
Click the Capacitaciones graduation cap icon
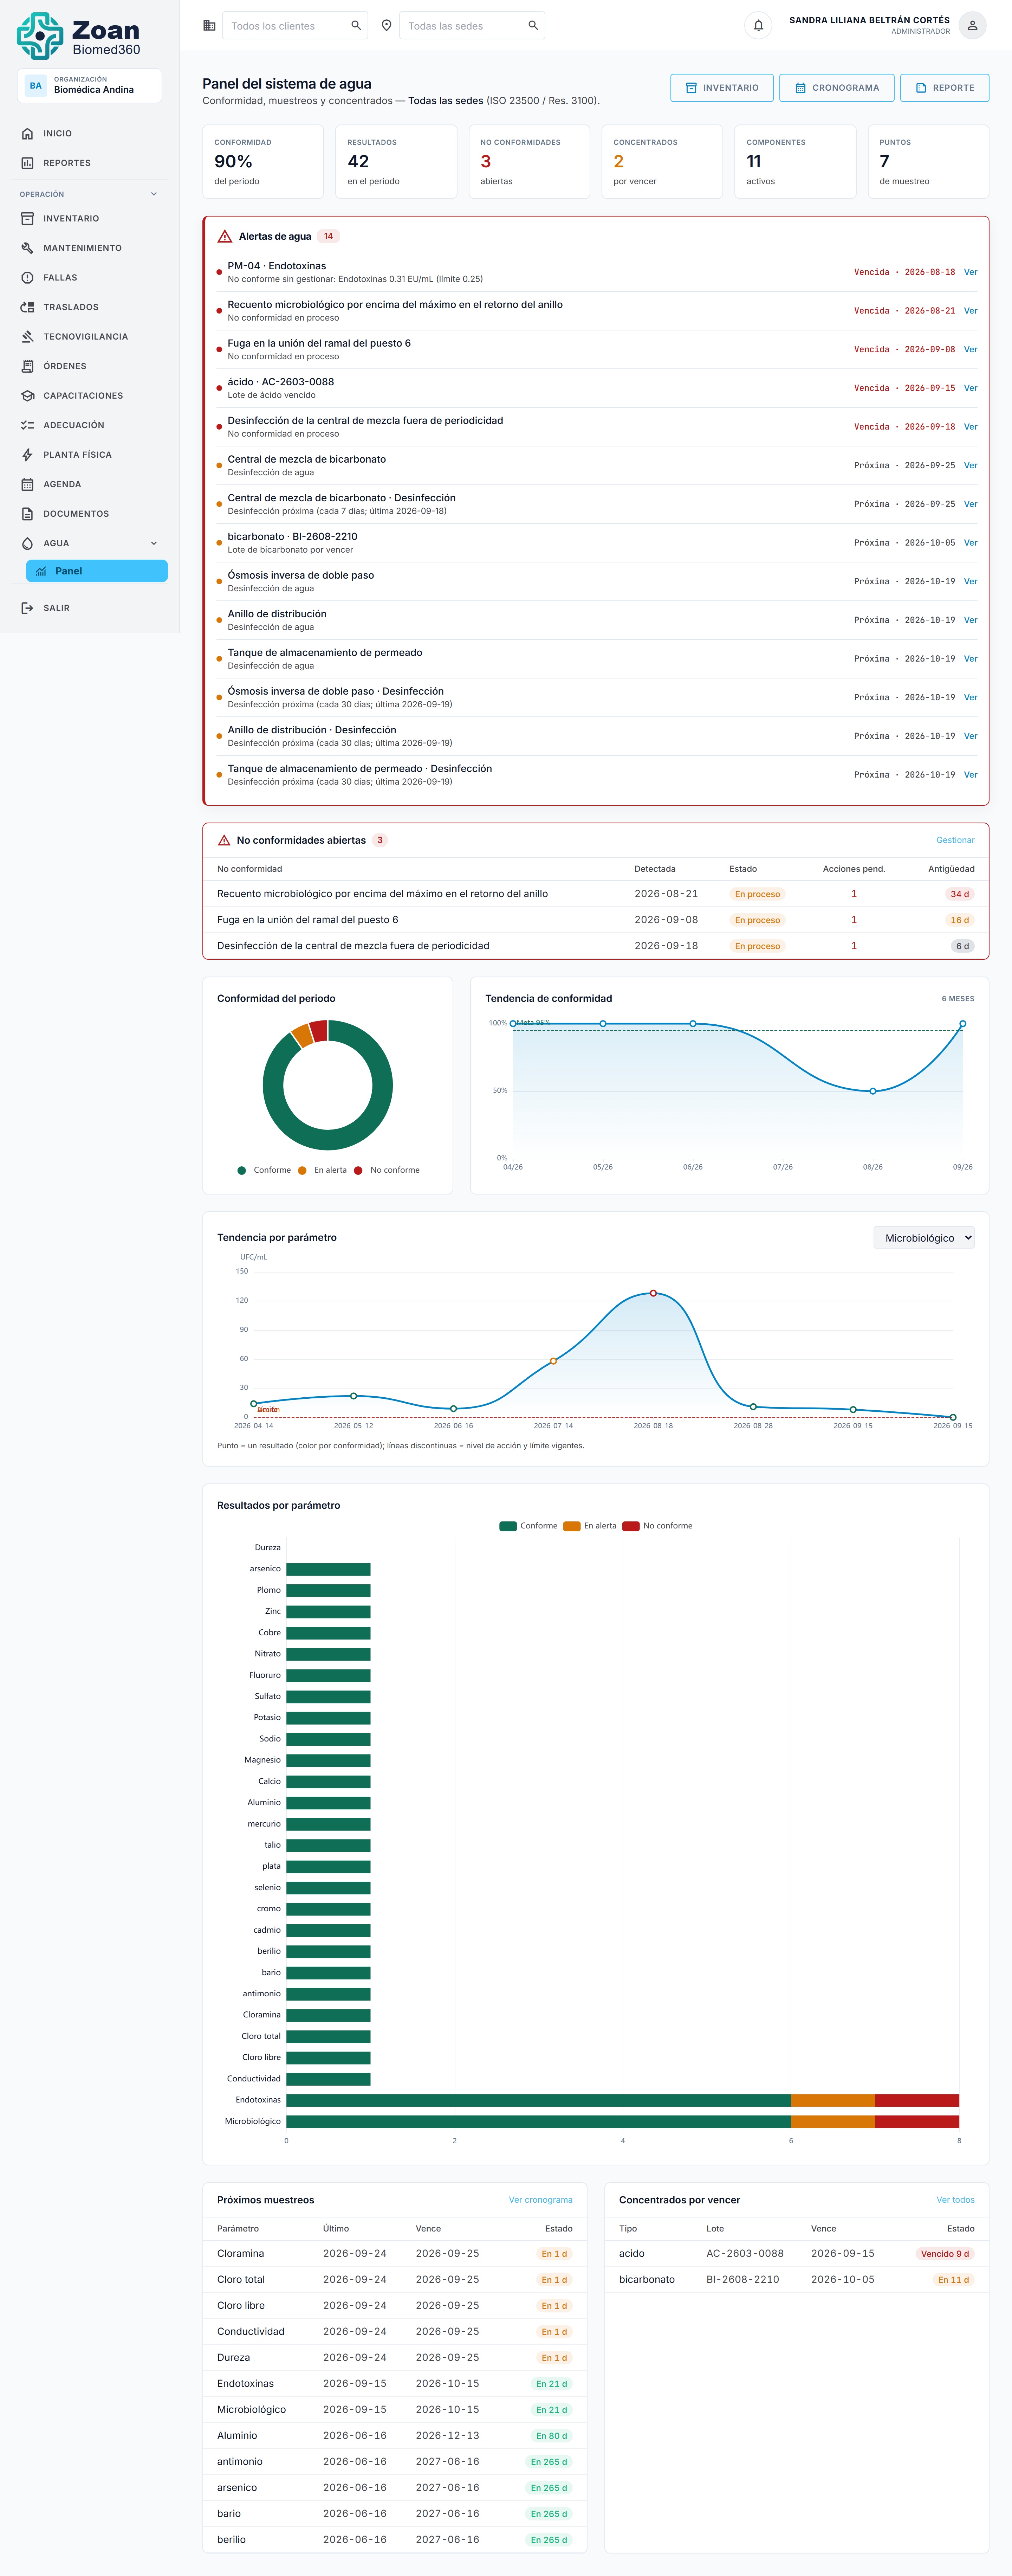[27, 396]
